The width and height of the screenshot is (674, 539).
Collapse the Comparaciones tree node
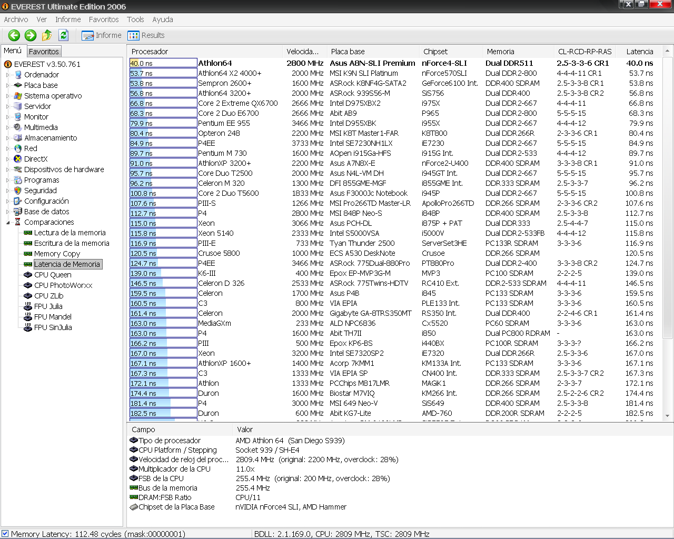8,222
